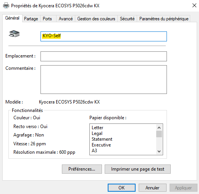Click the Appliquer button
The image size is (199, 194).
coord(183,187)
